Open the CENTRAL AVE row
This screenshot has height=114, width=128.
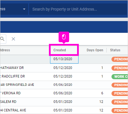[x=64, y=110]
